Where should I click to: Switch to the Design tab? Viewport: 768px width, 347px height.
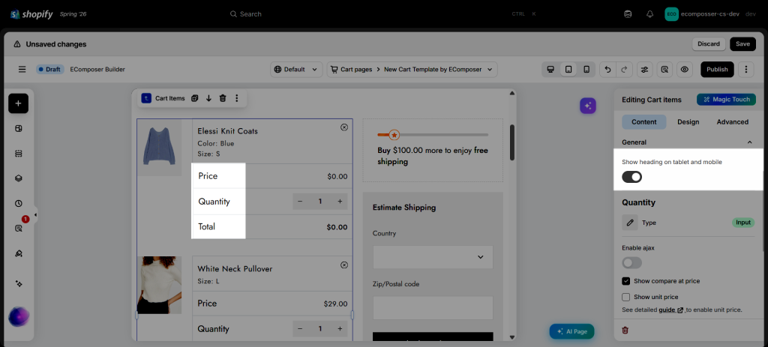(688, 122)
